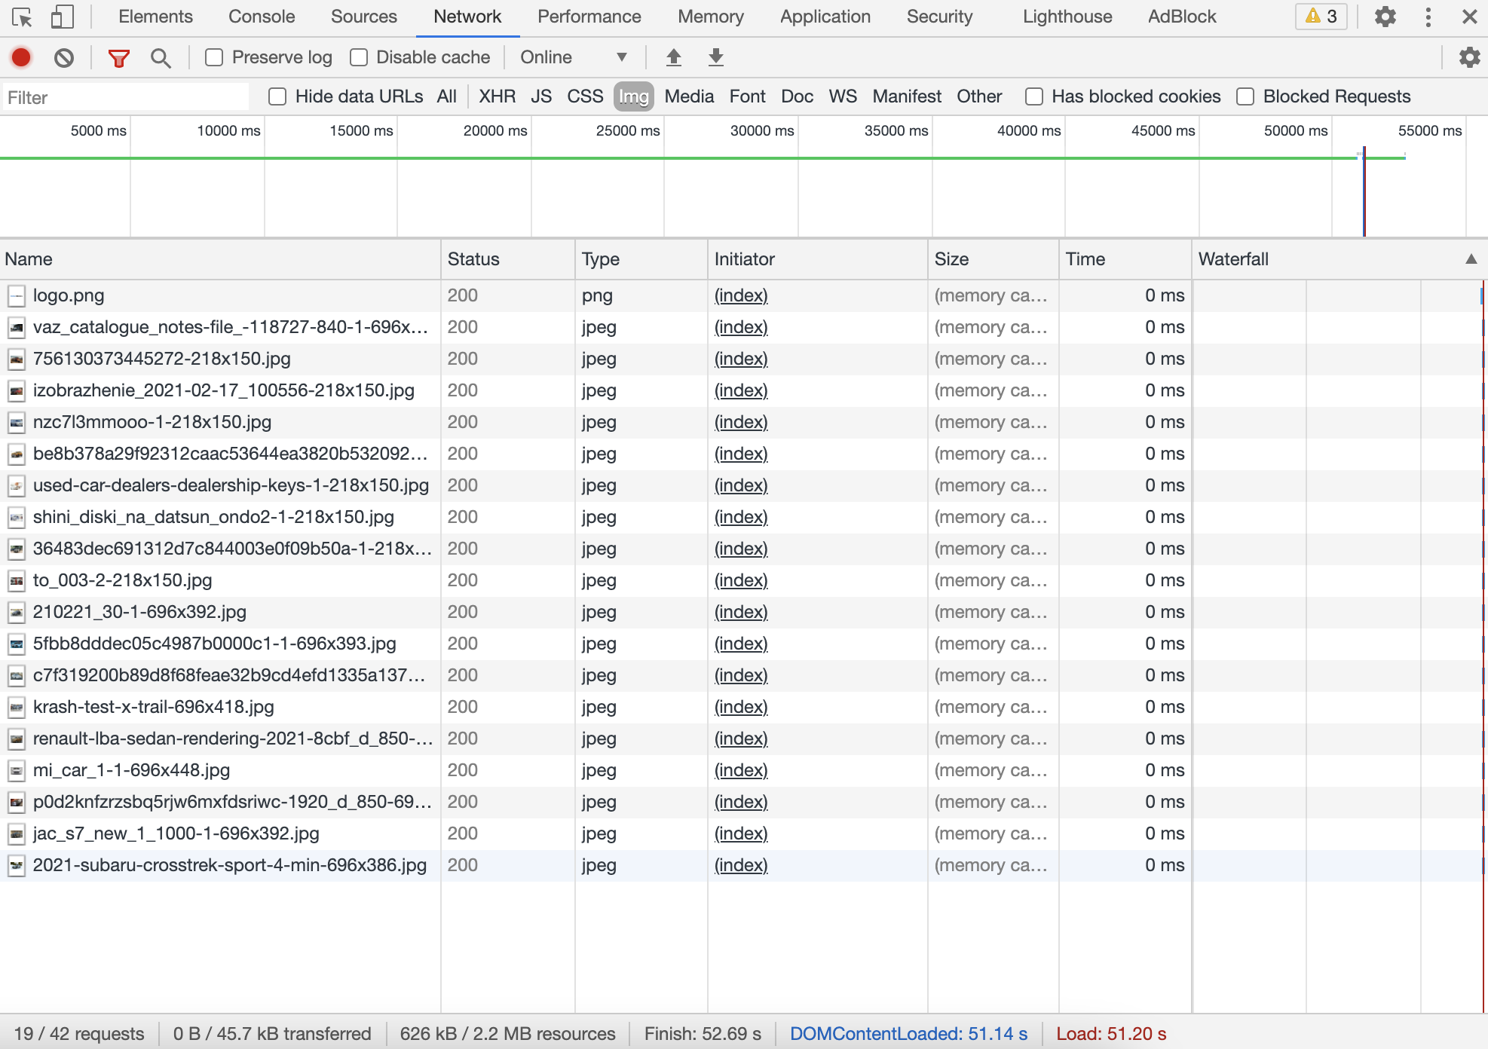The image size is (1488, 1049).
Task: Filter requests by Media type
Action: pyautogui.click(x=689, y=96)
